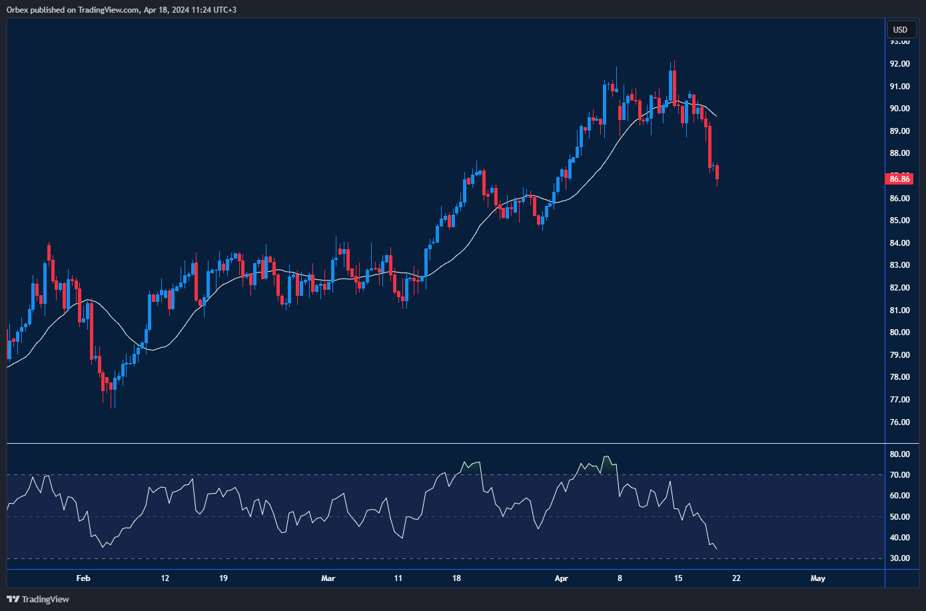Click the 92.00 price axis label
This screenshot has height=611, width=926.
click(x=899, y=64)
